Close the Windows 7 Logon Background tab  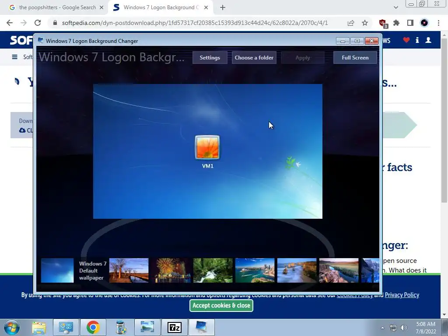point(206,8)
